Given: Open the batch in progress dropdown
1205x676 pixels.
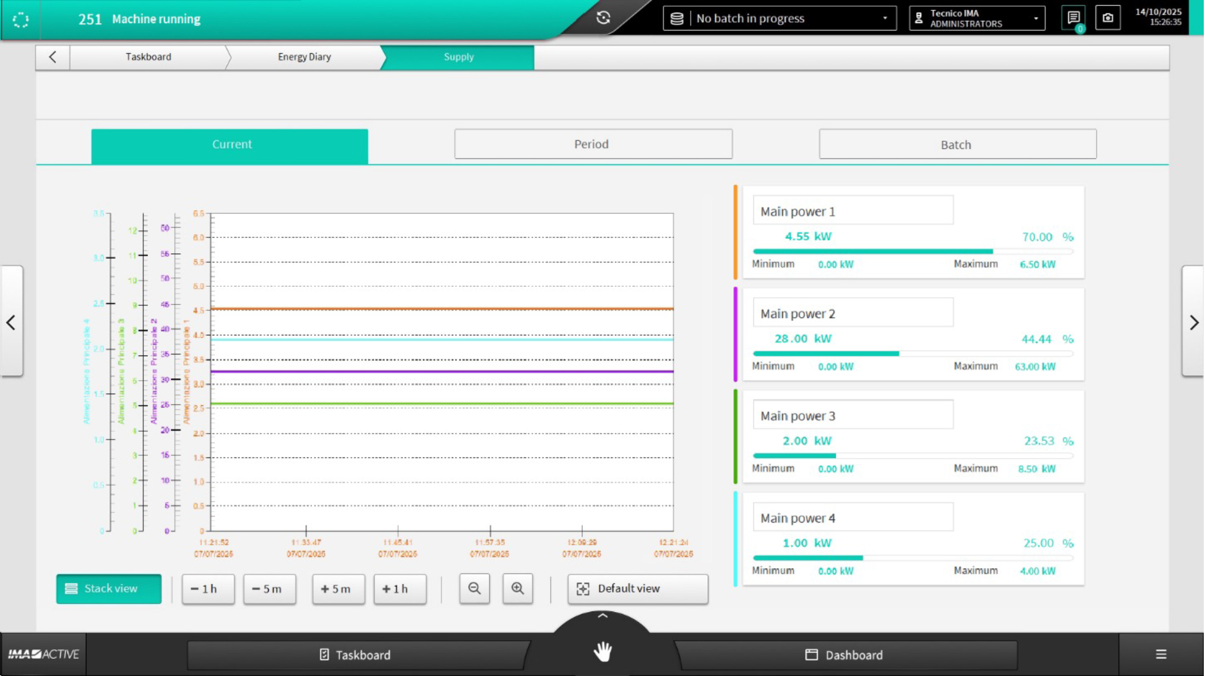Looking at the screenshot, I should [779, 18].
